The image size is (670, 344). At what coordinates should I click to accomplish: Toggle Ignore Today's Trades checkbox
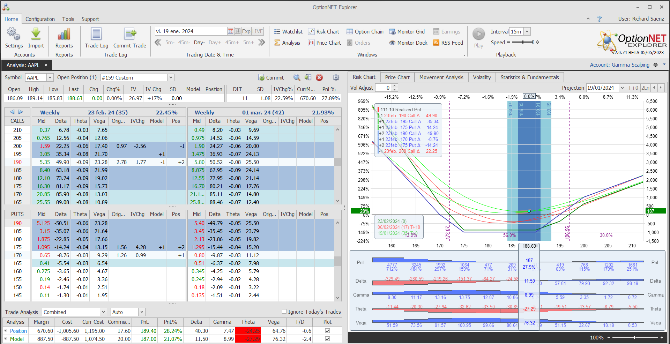[x=284, y=312]
